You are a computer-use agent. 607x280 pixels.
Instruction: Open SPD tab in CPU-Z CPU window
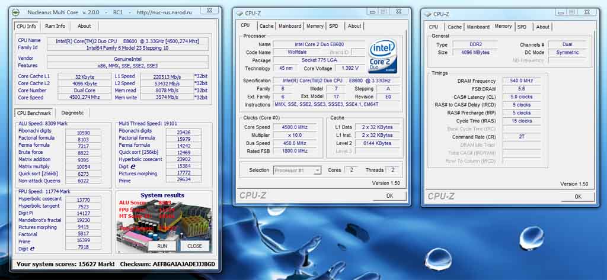coord(333,26)
